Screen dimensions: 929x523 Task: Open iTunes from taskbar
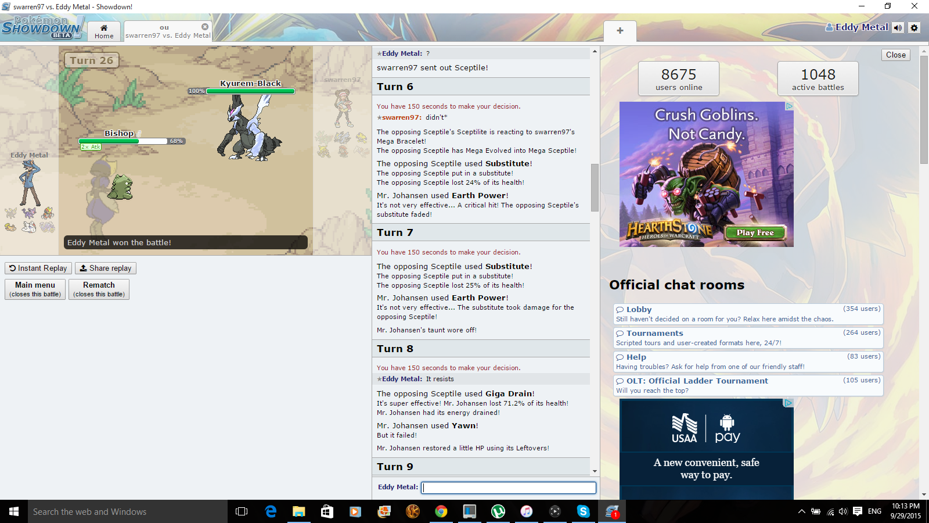tap(527, 511)
